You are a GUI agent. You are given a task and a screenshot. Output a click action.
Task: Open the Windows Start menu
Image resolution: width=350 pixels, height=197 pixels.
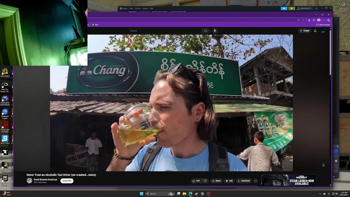point(142,194)
